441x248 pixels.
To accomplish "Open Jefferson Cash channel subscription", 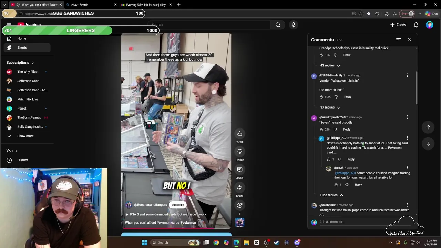I will coord(27,81).
